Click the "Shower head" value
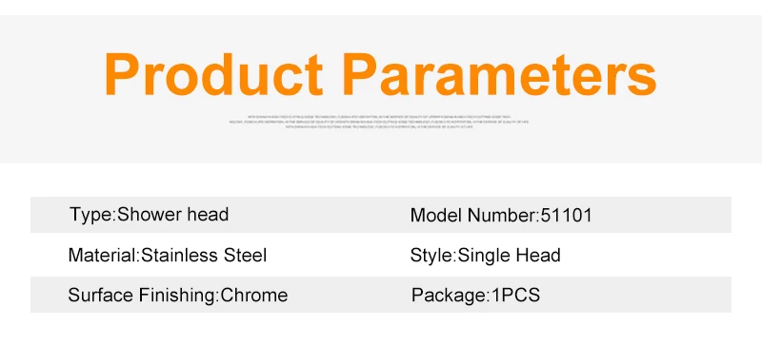Image resolution: width=762 pixels, height=364 pixels. pyautogui.click(x=173, y=214)
